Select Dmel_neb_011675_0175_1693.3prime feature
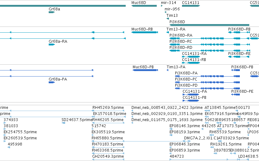This screenshot has height=161, width=259. (x=132, y=123)
